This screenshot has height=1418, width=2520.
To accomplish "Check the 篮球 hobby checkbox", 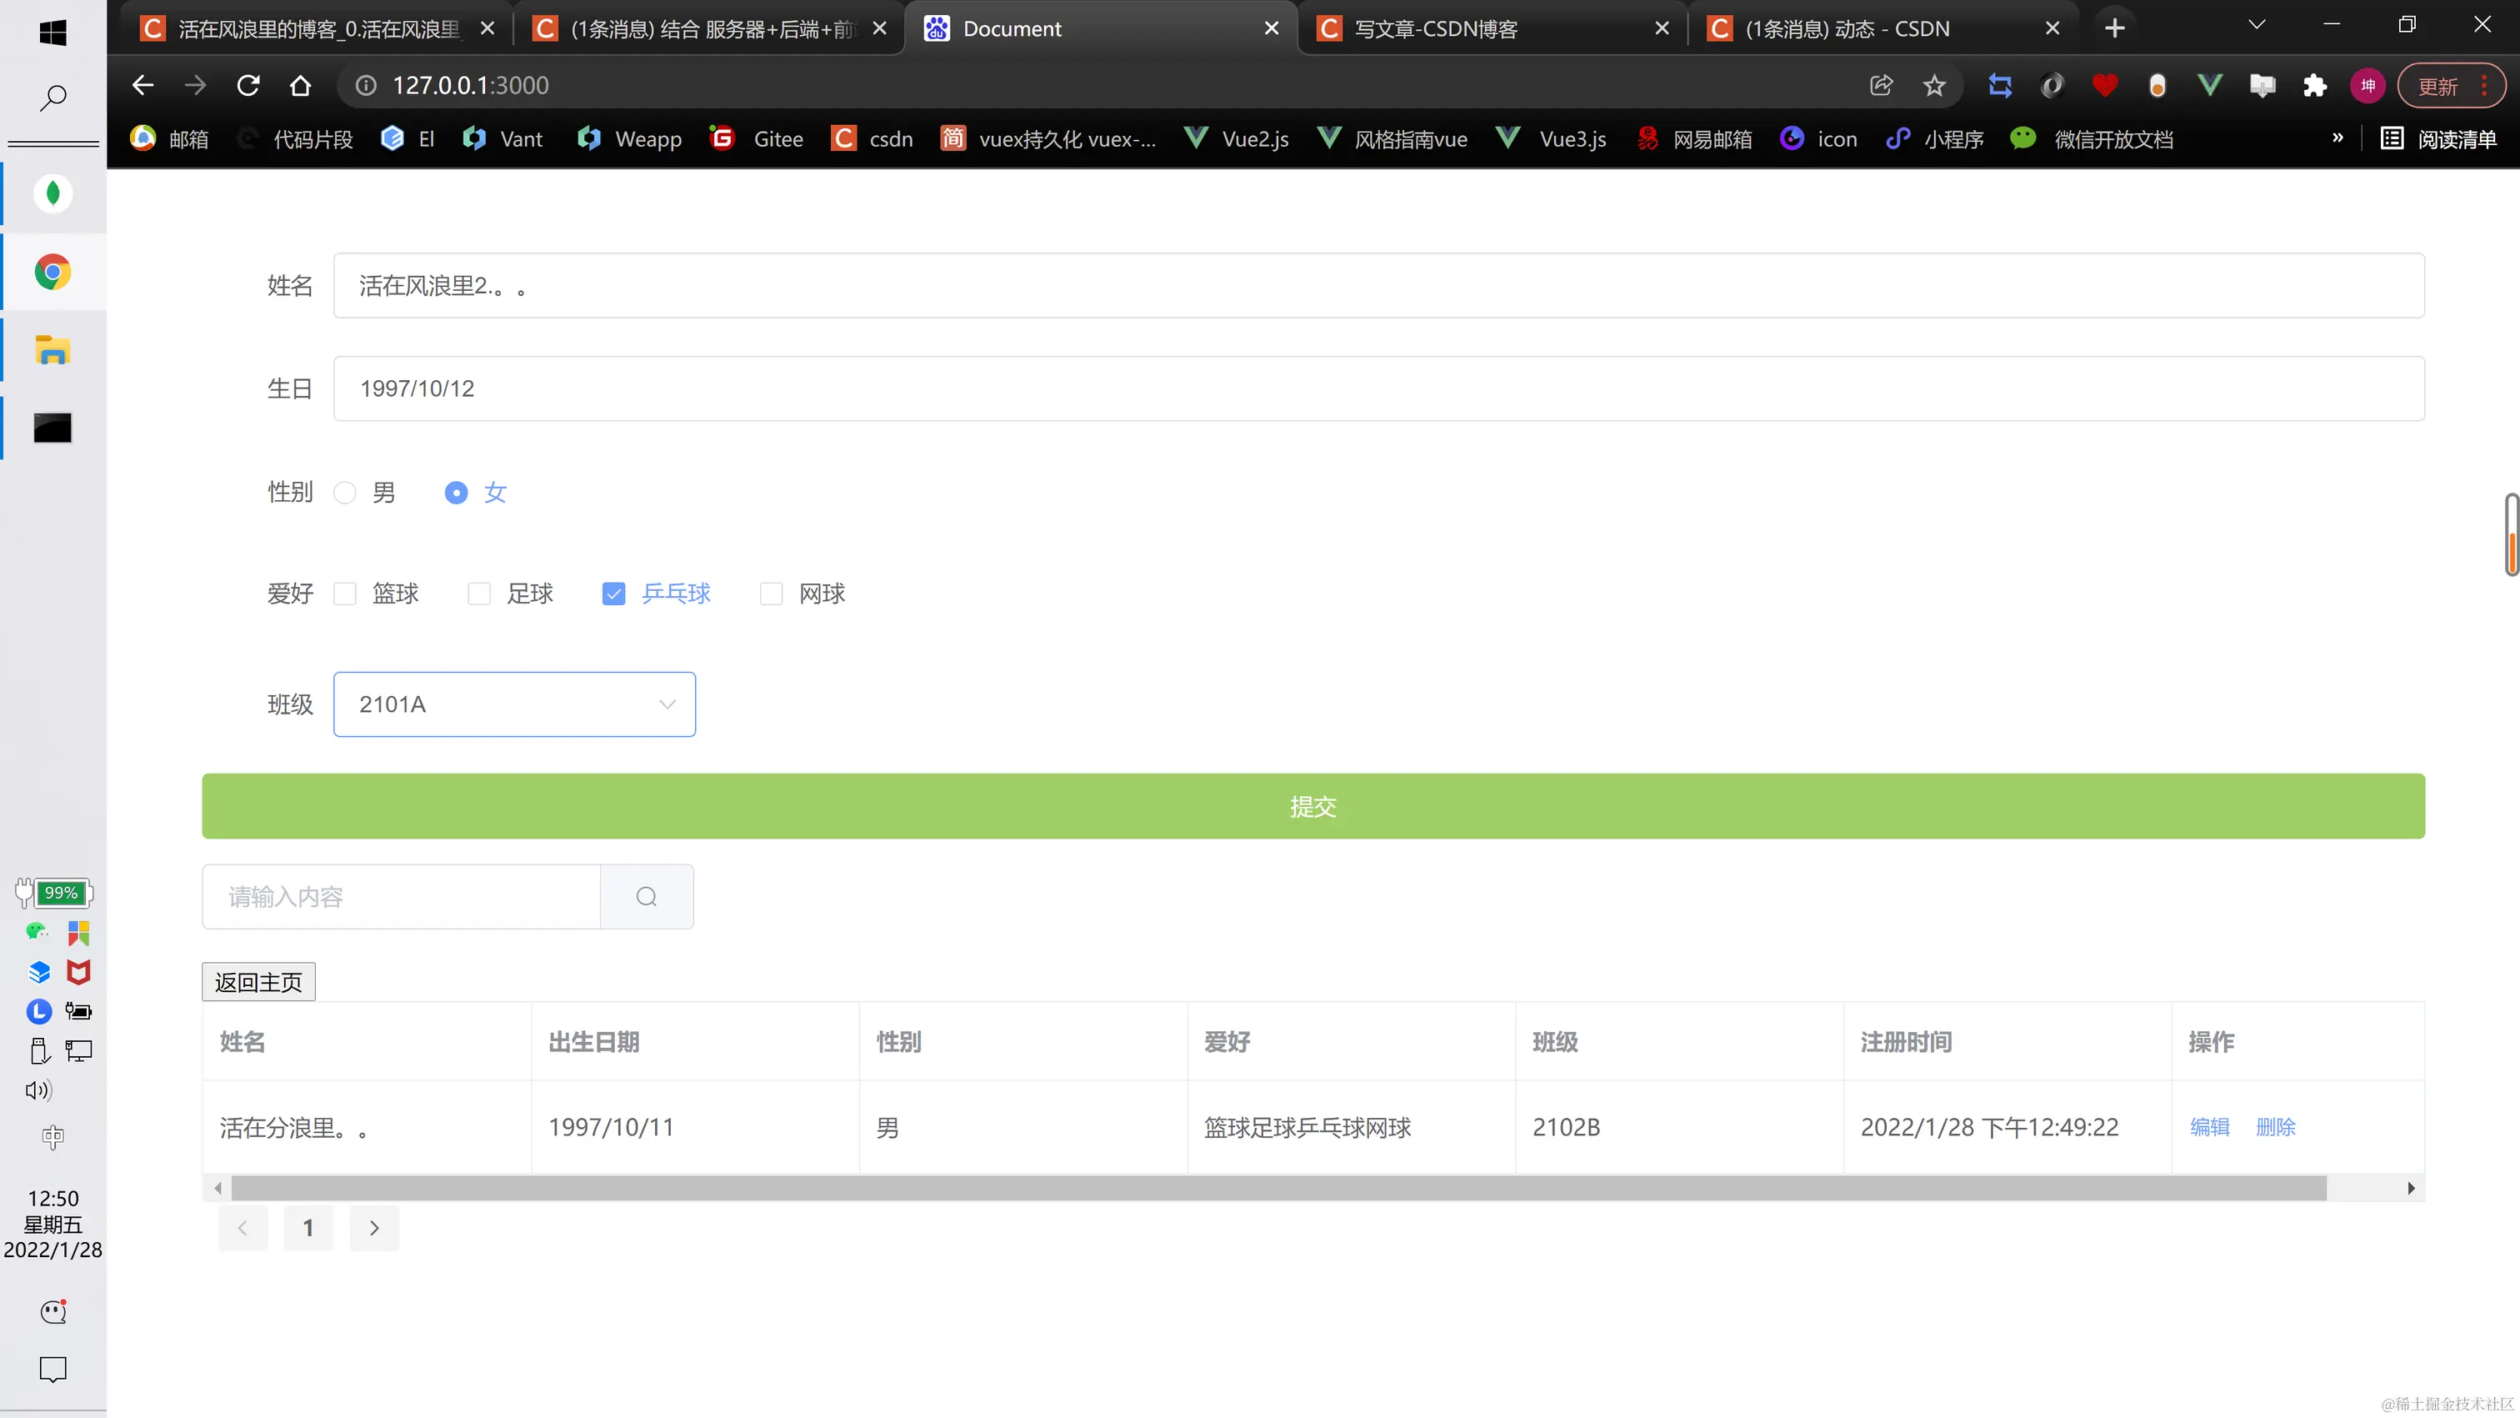I will [344, 594].
